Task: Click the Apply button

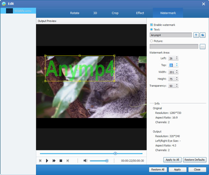Action: pyautogui.click(x=177, y=169)
